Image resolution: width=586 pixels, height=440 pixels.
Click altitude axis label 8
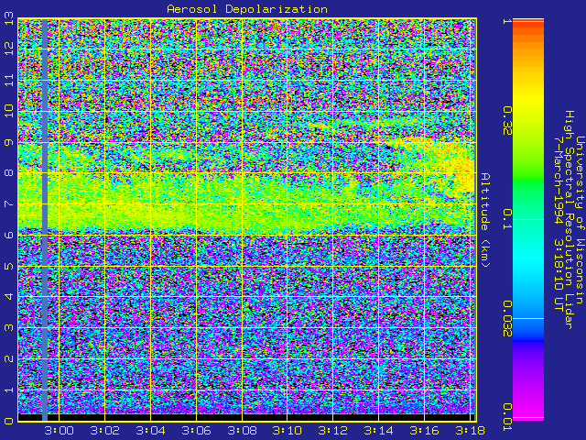tap(9, 173)
